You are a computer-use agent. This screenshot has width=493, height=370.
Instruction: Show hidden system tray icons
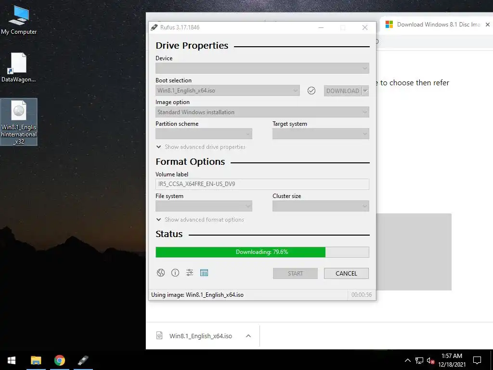click(407, 360)
